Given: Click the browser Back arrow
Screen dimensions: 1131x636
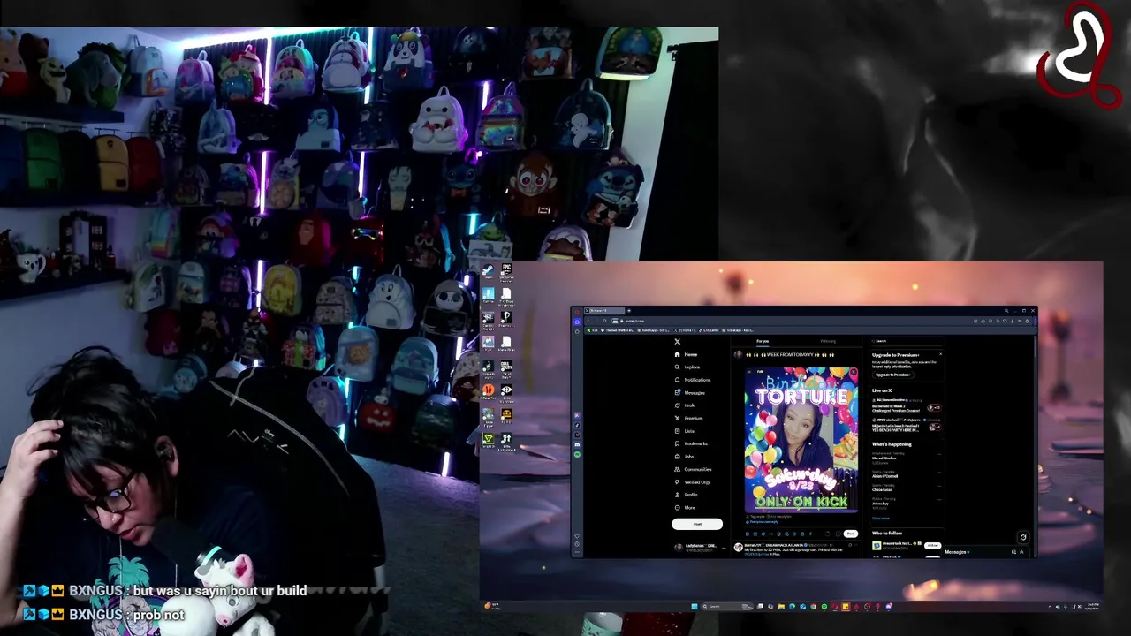Looking at the screenshot, I should pyautogui.click(x=588, y=321).
